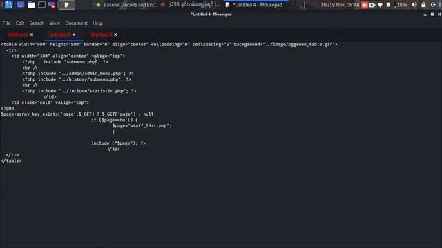
Task: Open the Edit menu
Action: coord(20,23)
